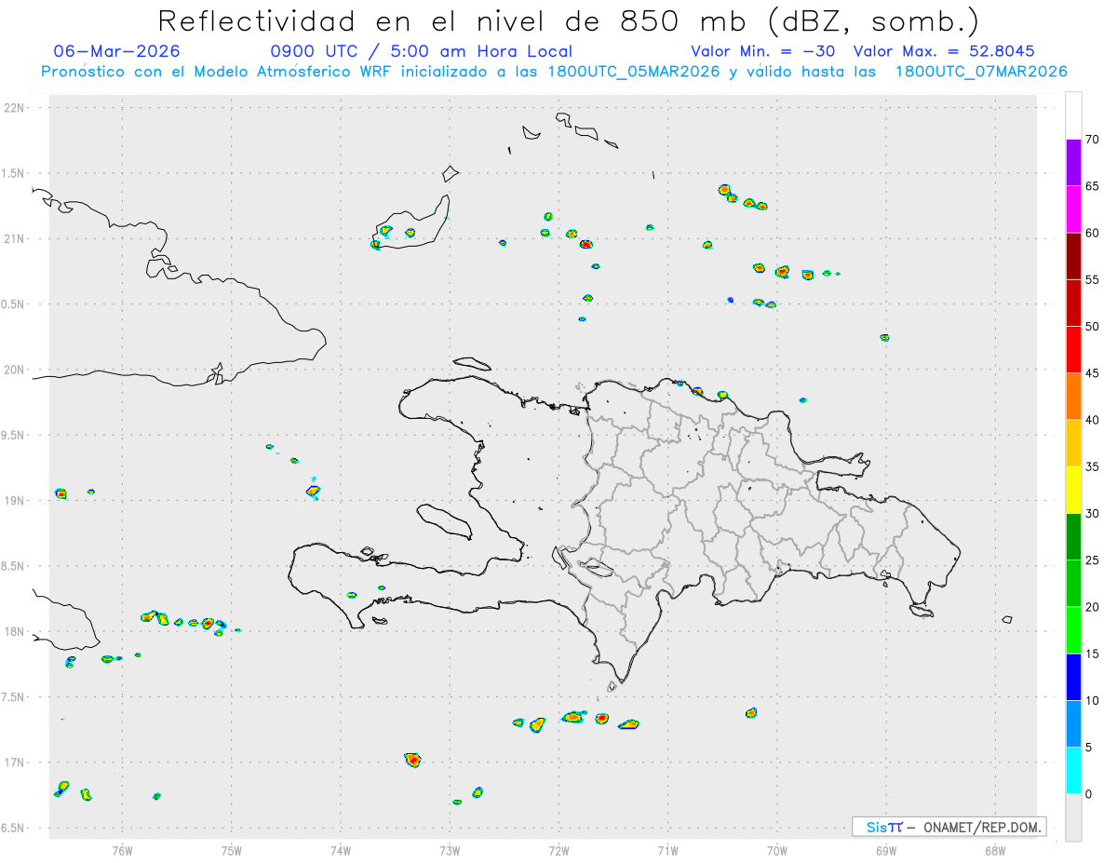Click the dark red 50–55 dBZ color swatch
The width and height of the screenshot is (1117, 863).
coord(1073,303)
